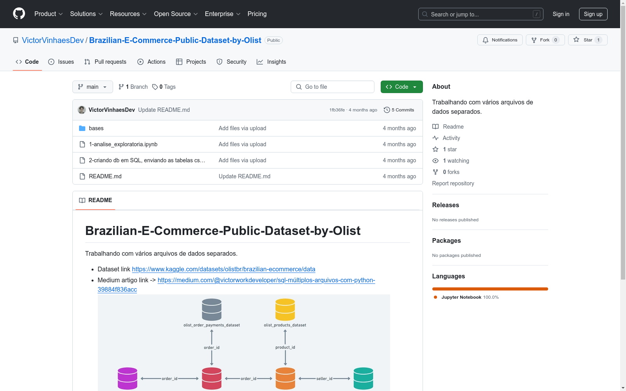Click the README diagram image
This screenshot has width=626, height=391.
[244, 343]
